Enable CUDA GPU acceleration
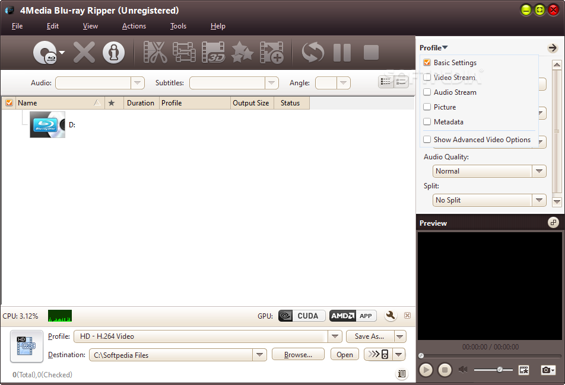Image resolution: width=565 pixels, height=385 pixels. point(301,316)
